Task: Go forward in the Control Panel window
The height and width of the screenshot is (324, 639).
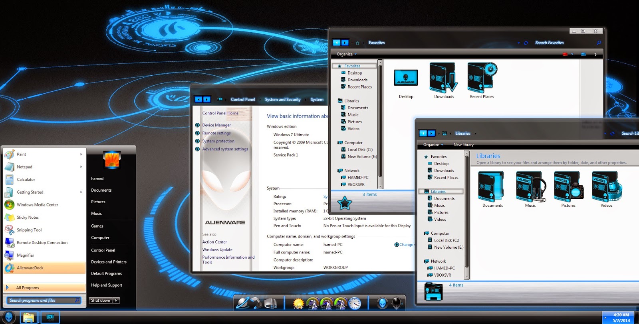Action: [x=207, y=100]
